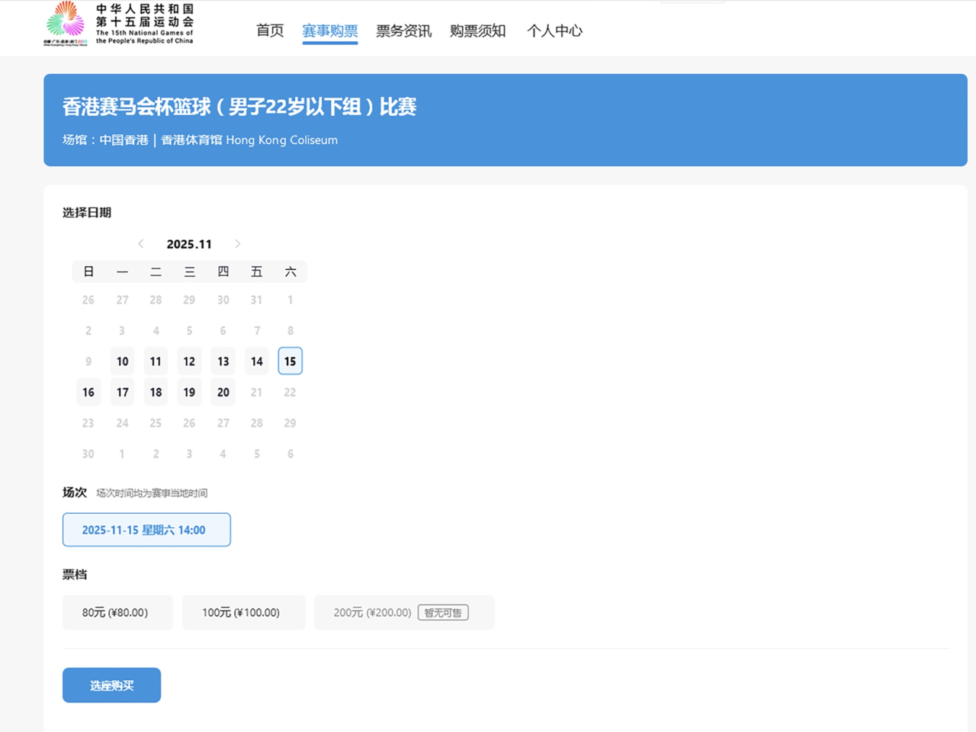Click disabled date 21 in calendar

[257, 392]
